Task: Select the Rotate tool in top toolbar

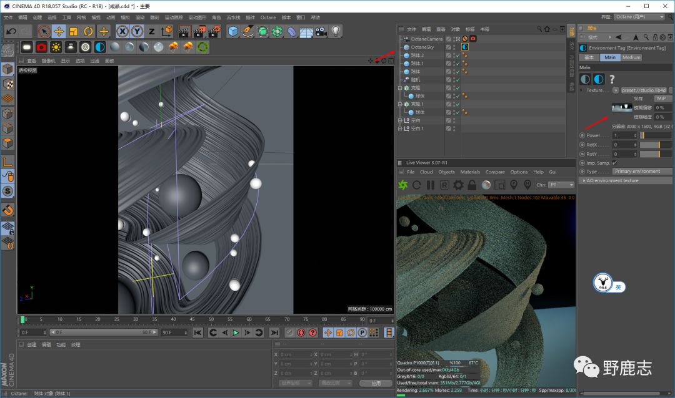Action: 88,31
